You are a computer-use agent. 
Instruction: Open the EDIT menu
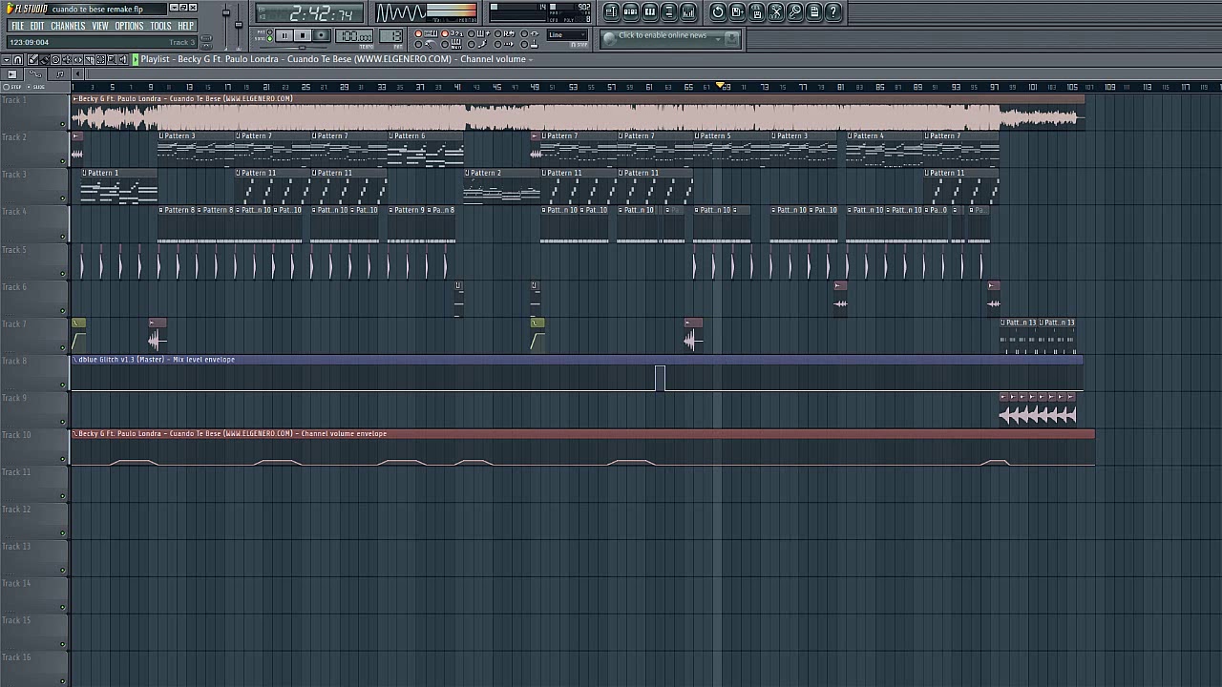pos(37,26)
